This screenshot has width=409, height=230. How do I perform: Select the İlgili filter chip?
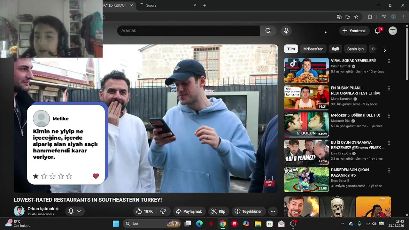coord(335,49)
